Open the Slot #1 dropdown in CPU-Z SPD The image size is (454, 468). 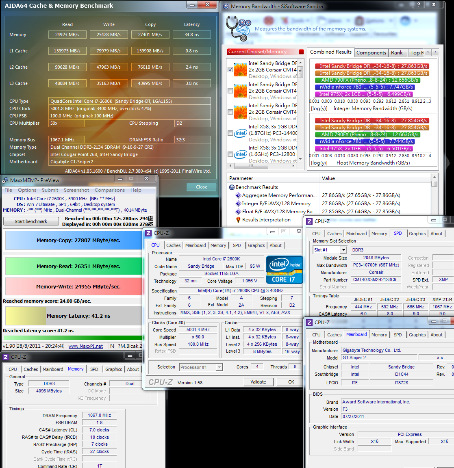[x=343, y=250]
